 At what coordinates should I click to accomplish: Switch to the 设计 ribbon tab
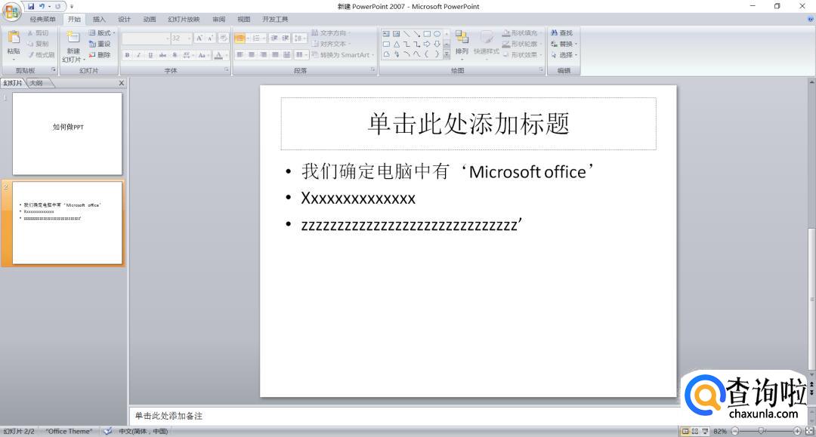(x=125, y=19)
